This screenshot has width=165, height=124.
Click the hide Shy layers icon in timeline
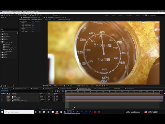click(x=55, y=91)
